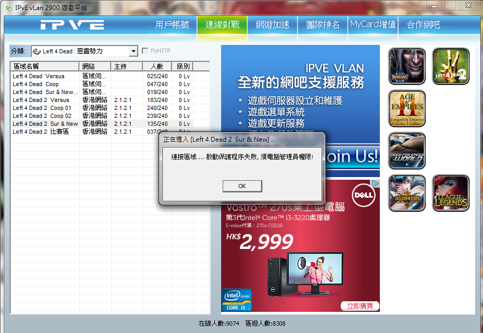
Task: Click the AdChoices icon on Dell ad
Action: click(x=375, y=184)
